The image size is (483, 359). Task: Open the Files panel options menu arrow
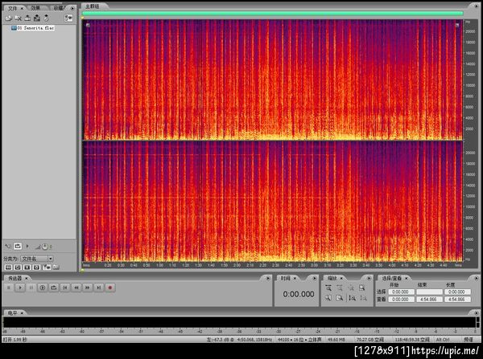[x=72, y=8]
